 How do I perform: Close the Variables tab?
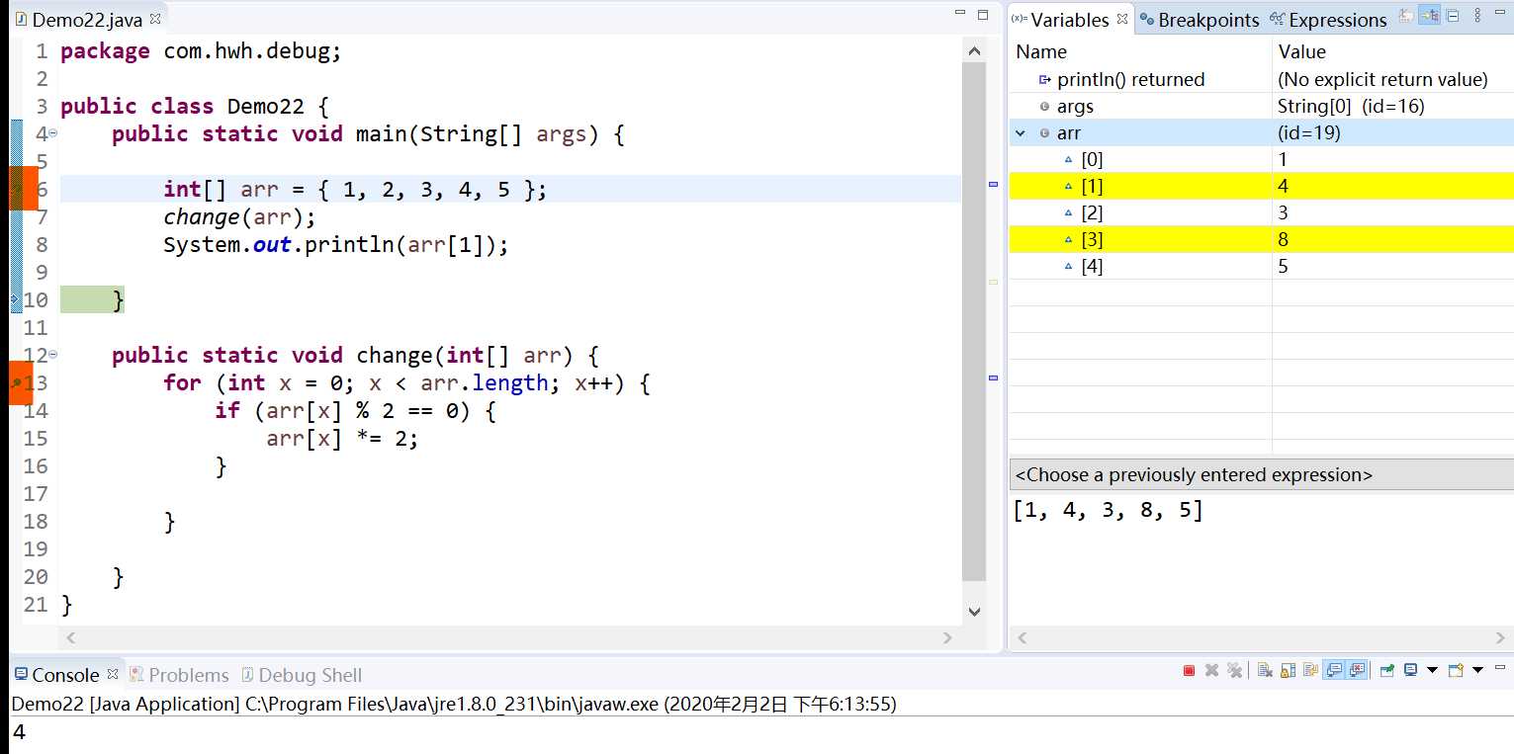click(1122, 18)
